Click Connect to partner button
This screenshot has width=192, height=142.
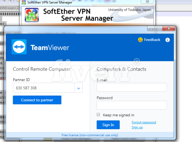click(x=37, y=100)
